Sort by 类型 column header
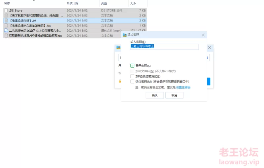 (104, 3)
